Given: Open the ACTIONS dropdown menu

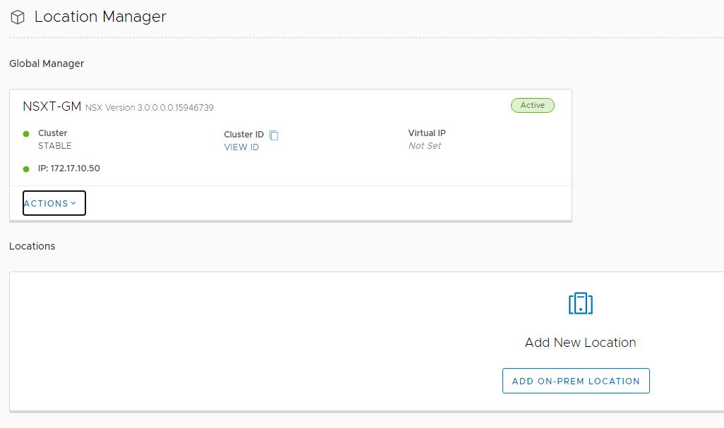Looking at the screenshot, I should (54, 203).
